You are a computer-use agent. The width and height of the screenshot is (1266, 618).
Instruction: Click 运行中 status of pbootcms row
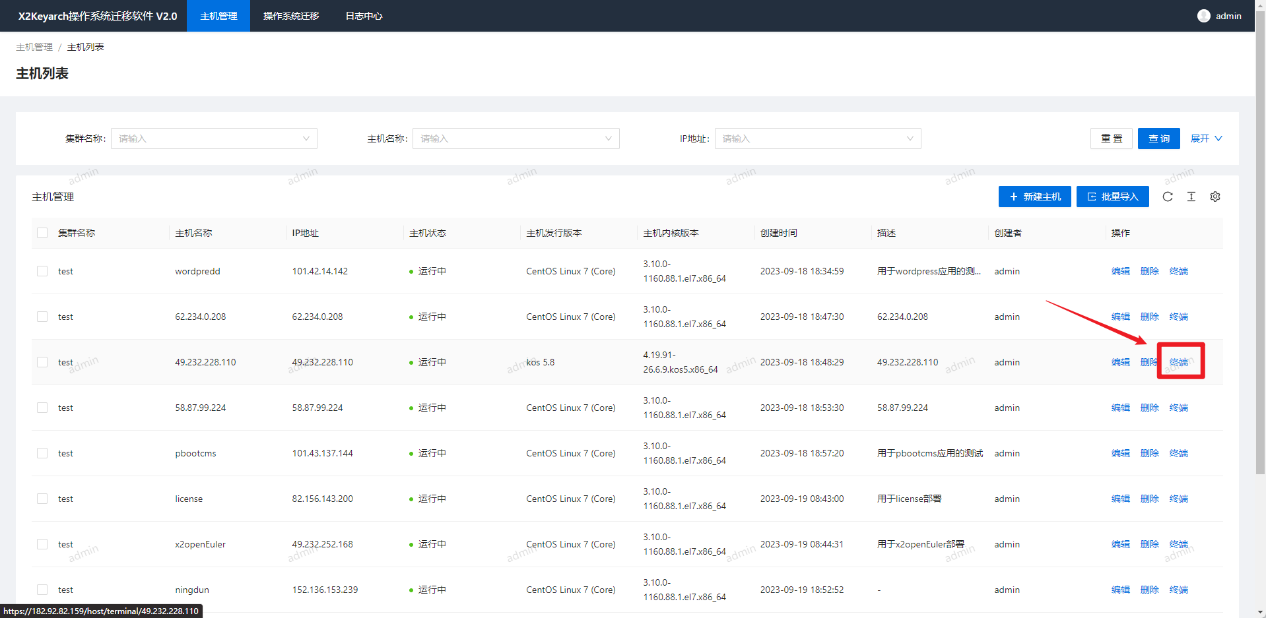point(432,453)
